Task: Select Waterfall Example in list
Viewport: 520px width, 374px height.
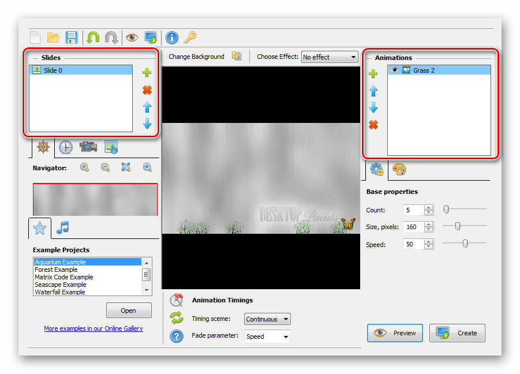Action: coord(88,292)
